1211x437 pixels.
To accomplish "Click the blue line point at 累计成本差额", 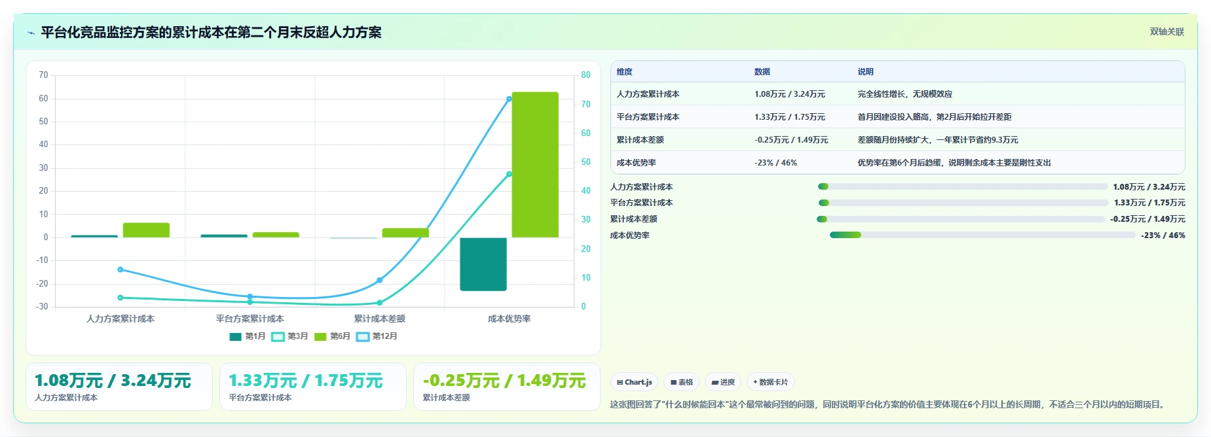I will click(380, 280).
